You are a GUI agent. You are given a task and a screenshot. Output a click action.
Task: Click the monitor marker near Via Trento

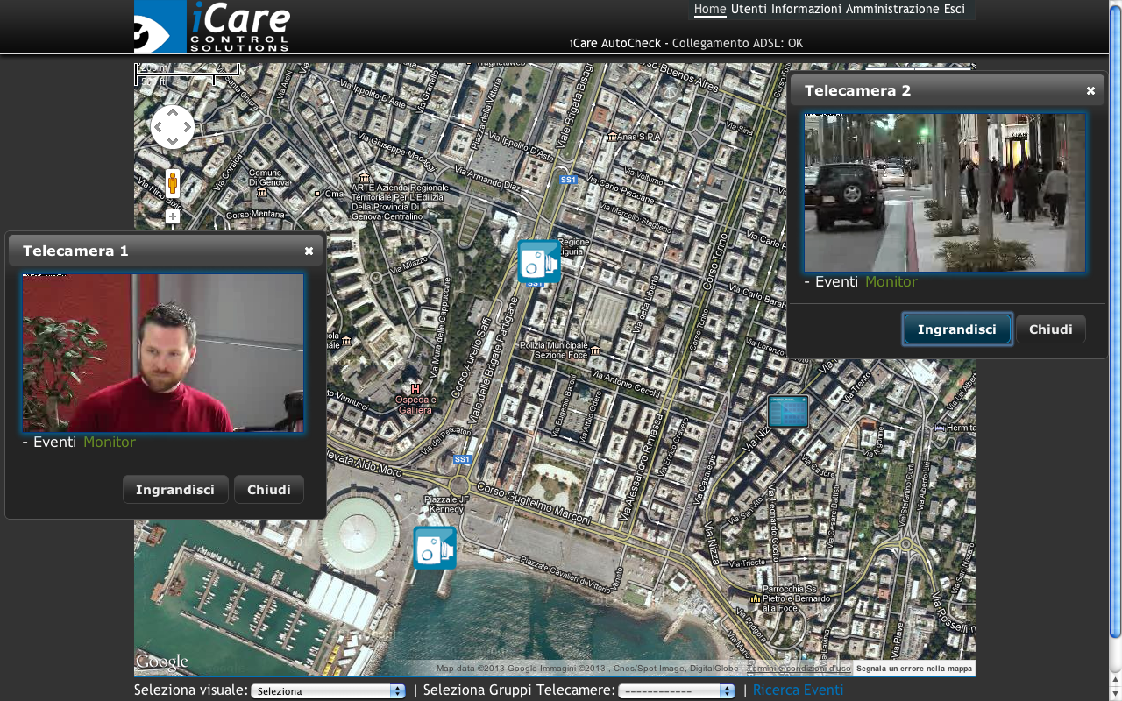coord(788,412)
